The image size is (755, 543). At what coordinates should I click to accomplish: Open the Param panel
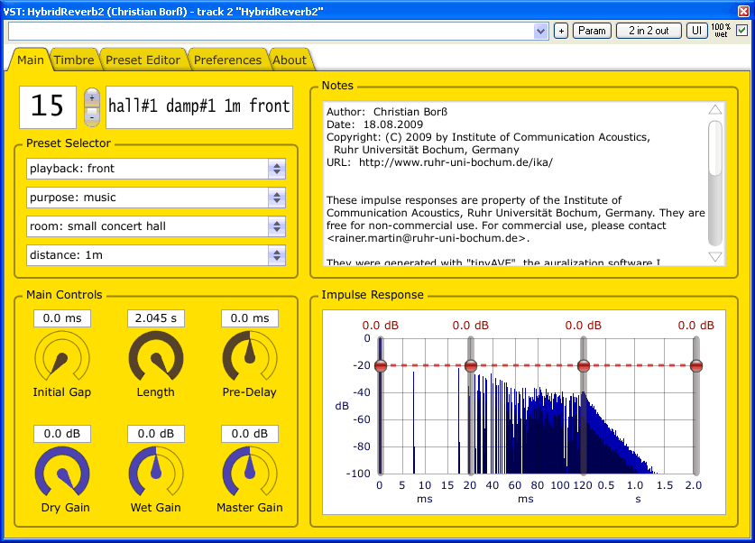591,30
